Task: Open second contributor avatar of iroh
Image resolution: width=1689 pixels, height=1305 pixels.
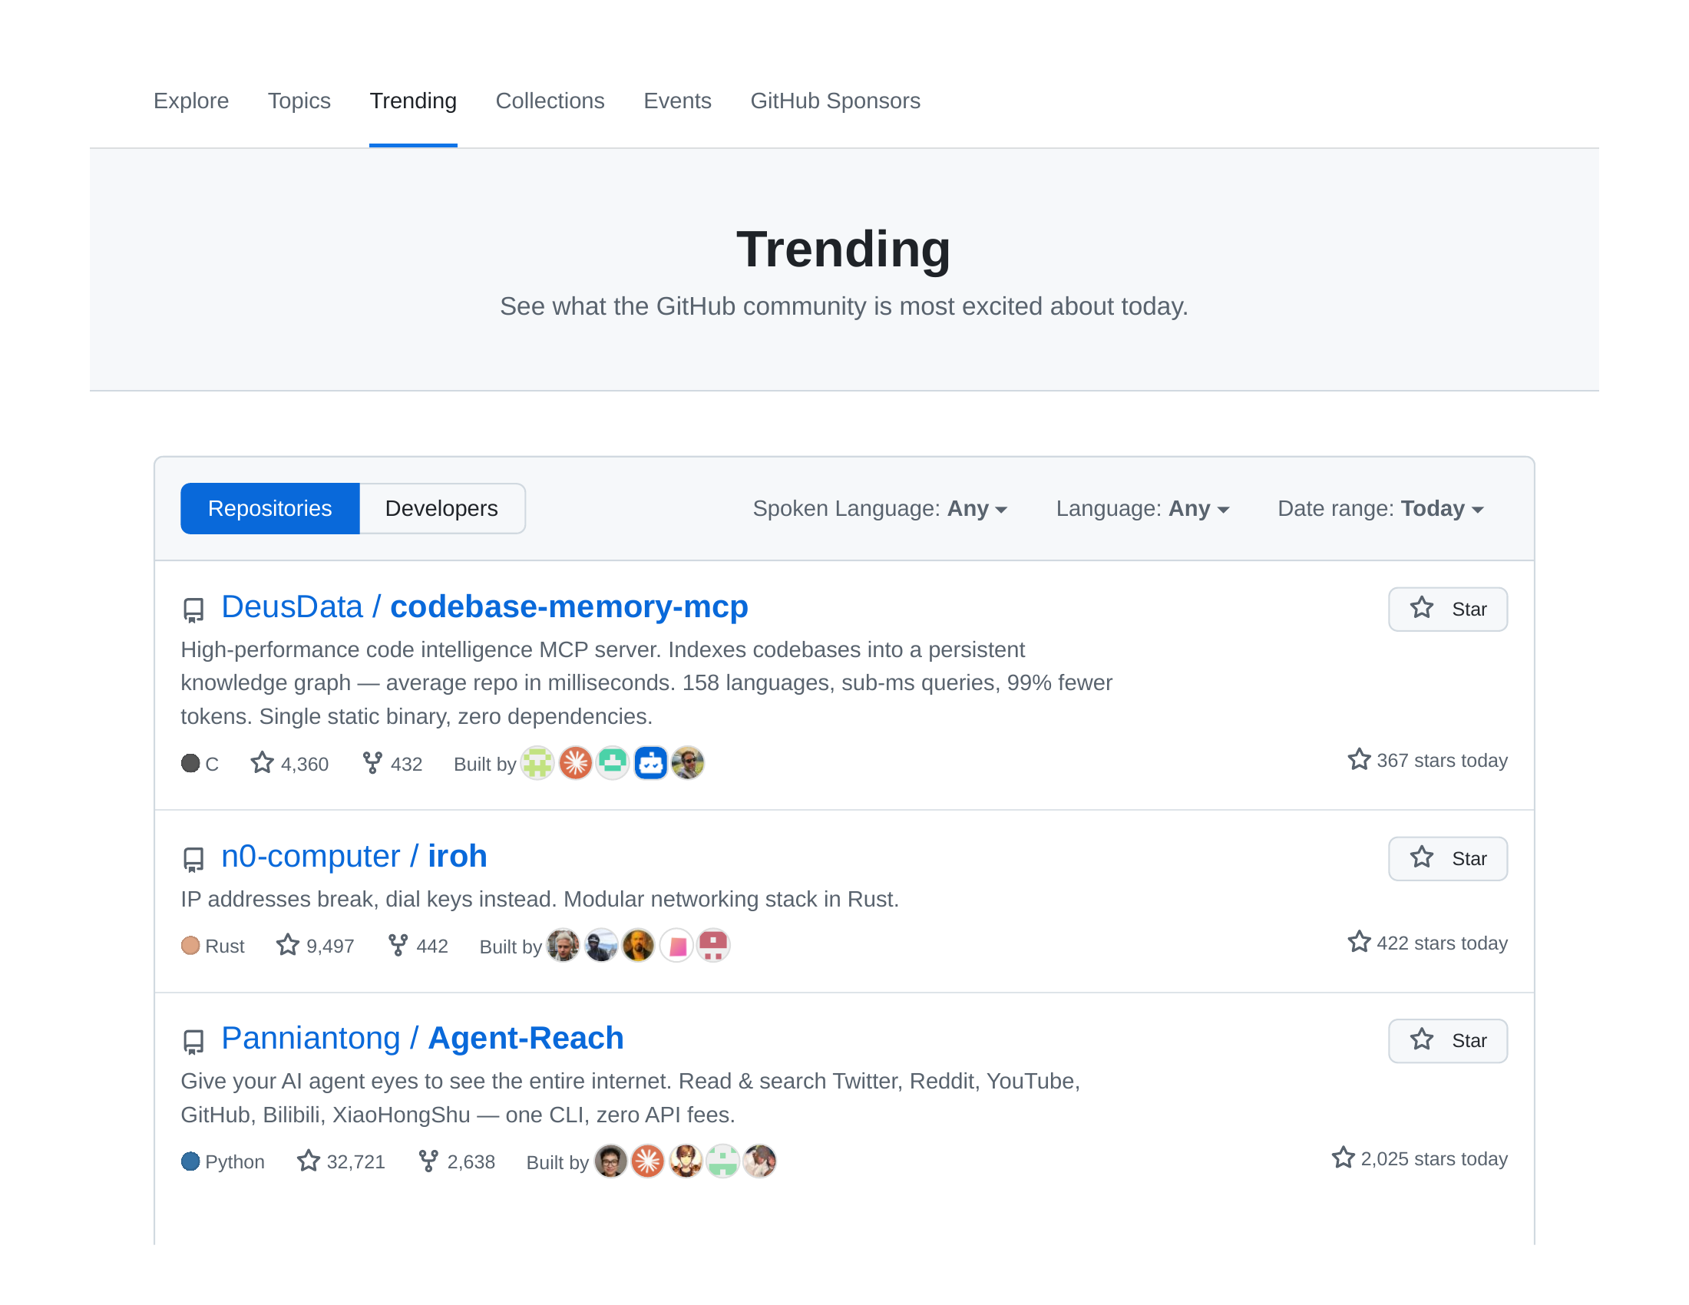Action: [x=601, y=945]
